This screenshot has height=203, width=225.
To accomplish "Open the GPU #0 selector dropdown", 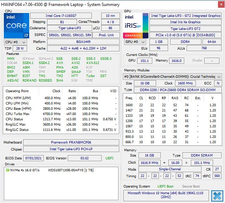I will [x=135, y=42].
